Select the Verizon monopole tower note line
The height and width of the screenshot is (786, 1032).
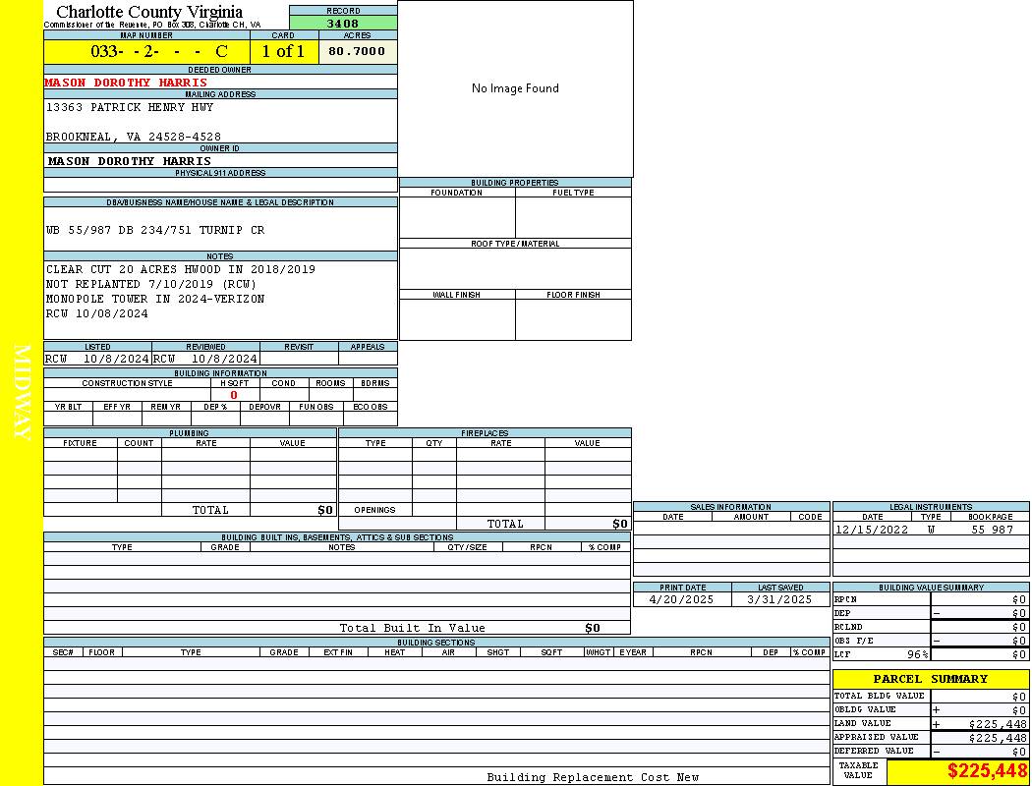click(x=155, y=299)
